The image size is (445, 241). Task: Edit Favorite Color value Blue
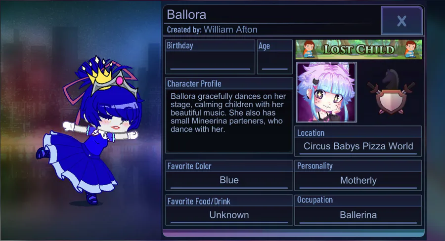pos(229,180)
